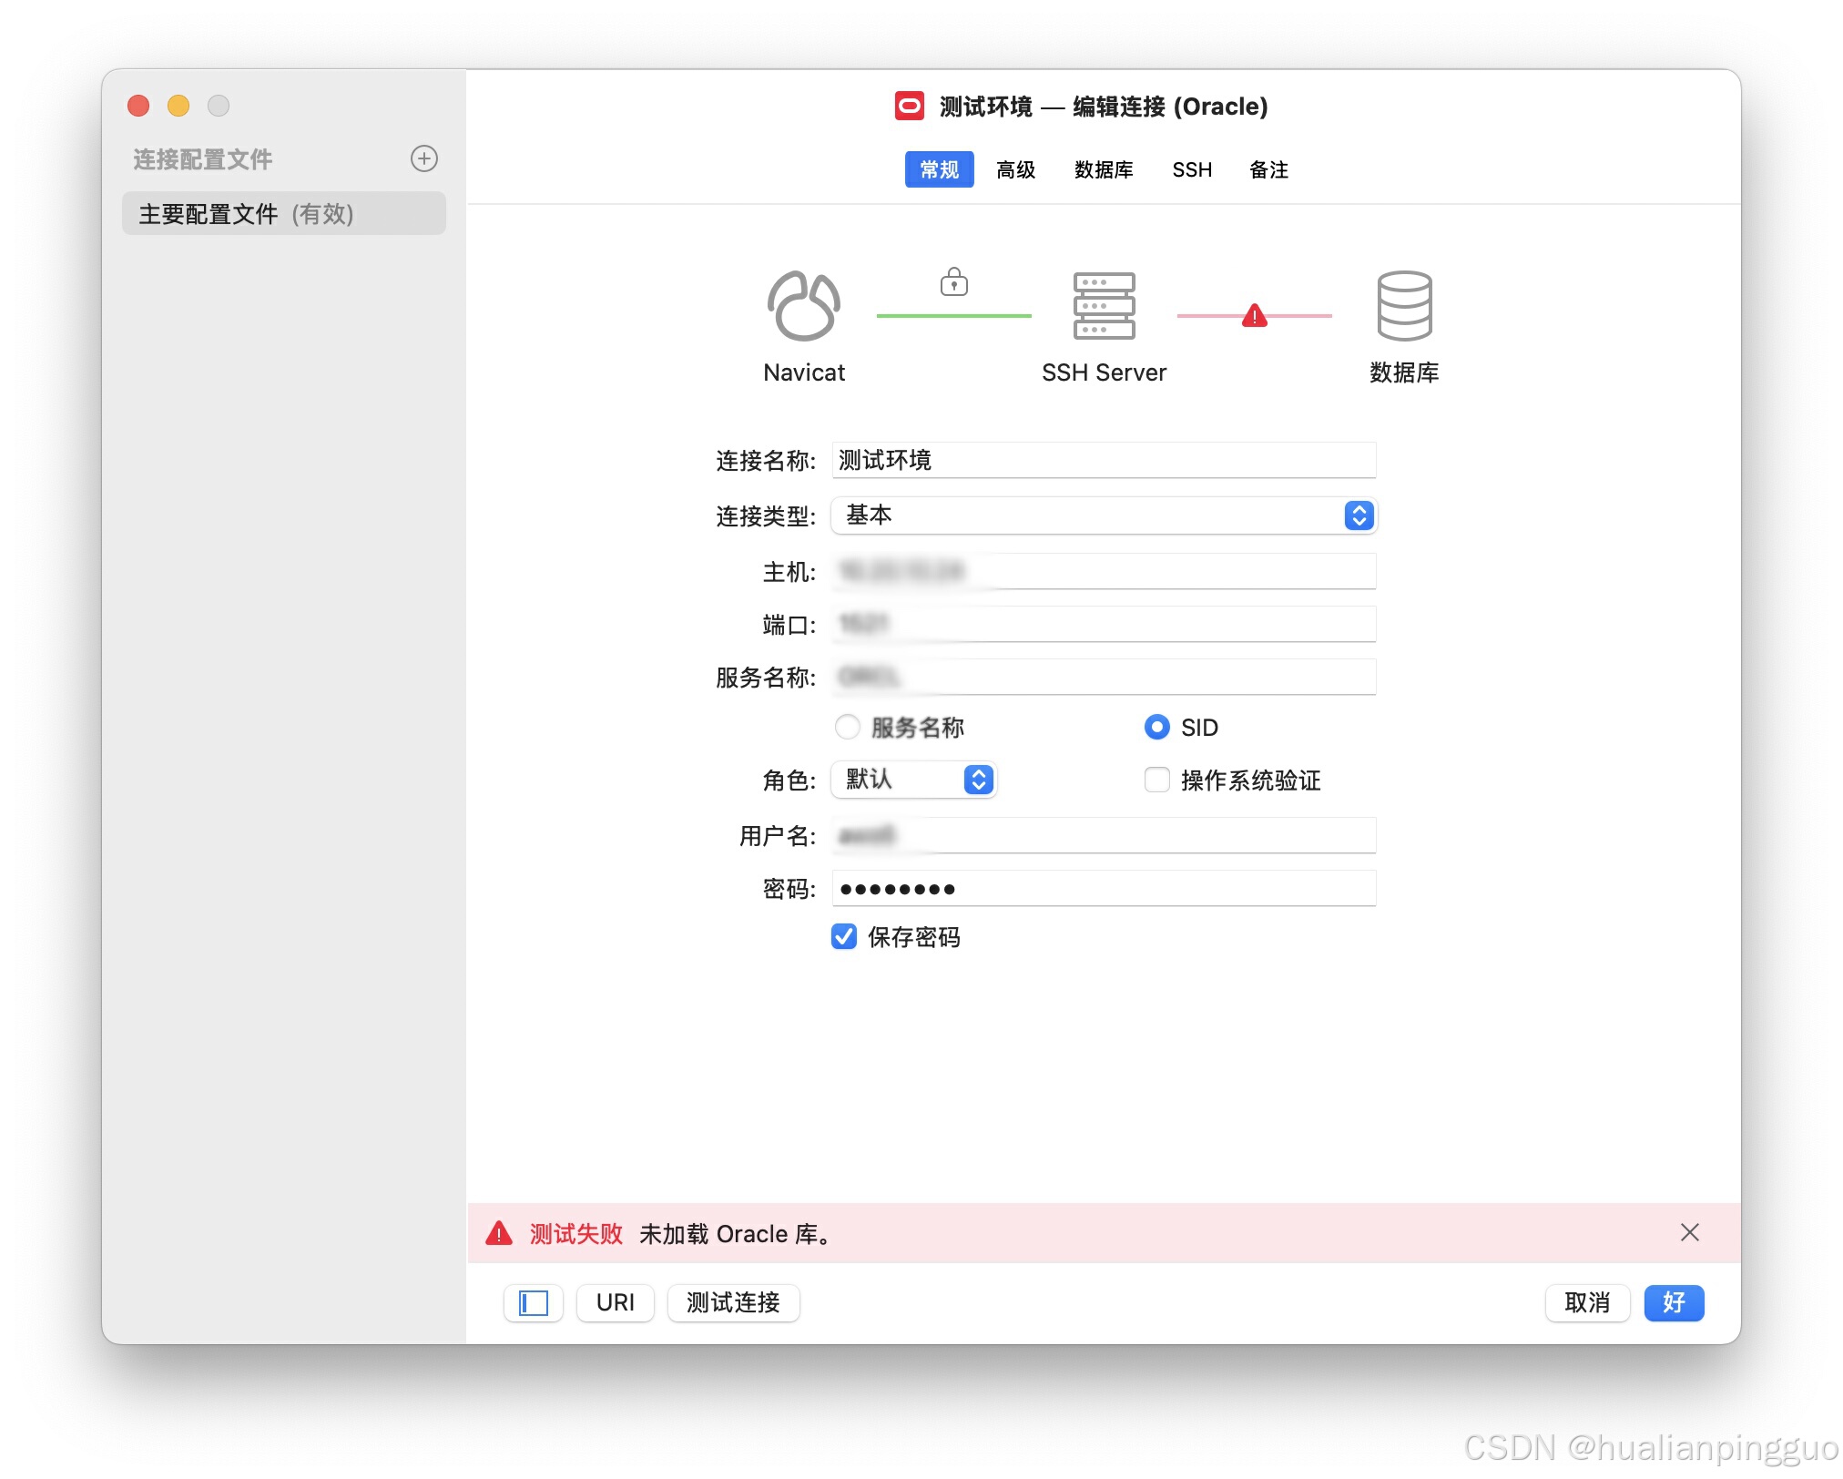Screen dimensions: 1843x1479
Task: Click the lock icon on the green connection line
Action: (x=953, y=282)
